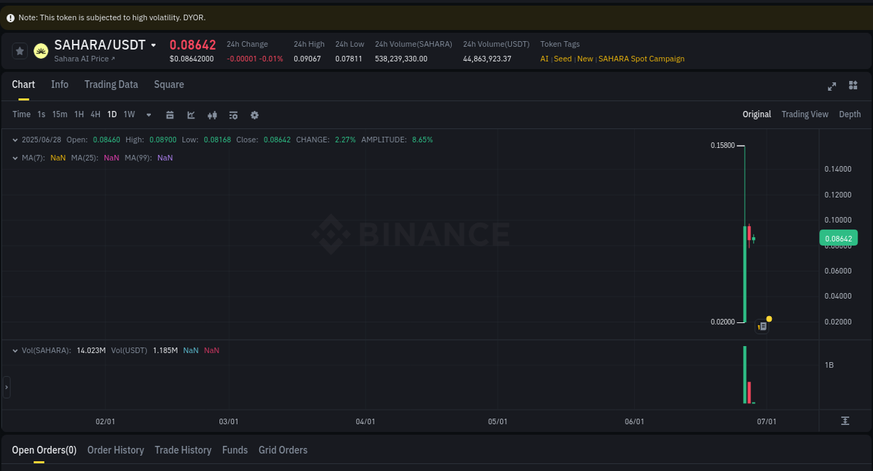The height and width of the screenshot is (471, 873).
Task: Open the Order History tab
Action: tap(115, 450)
